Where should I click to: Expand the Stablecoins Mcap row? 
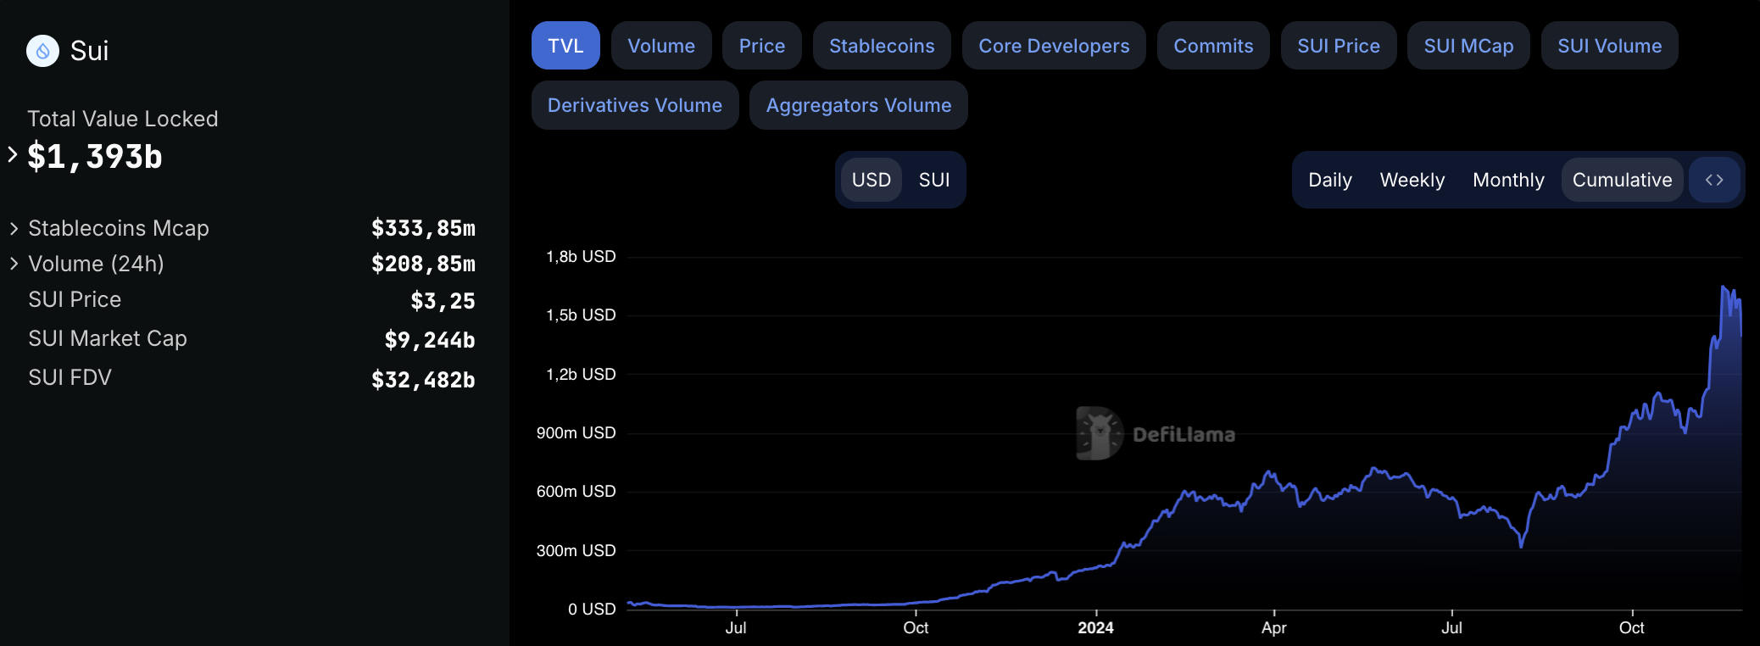click(14, 229)
